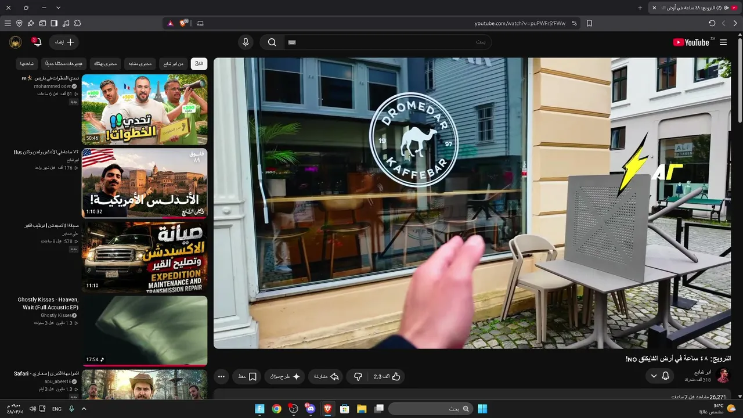
Task: Select the 'شاهدتها' filter chip
Action: click(x=27, y=63)
